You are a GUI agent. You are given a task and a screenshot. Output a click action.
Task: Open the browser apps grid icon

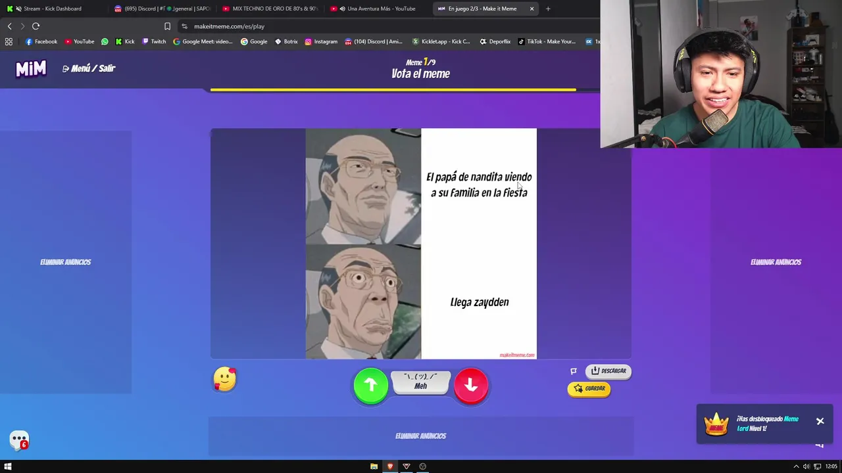(x=9, y=41)
